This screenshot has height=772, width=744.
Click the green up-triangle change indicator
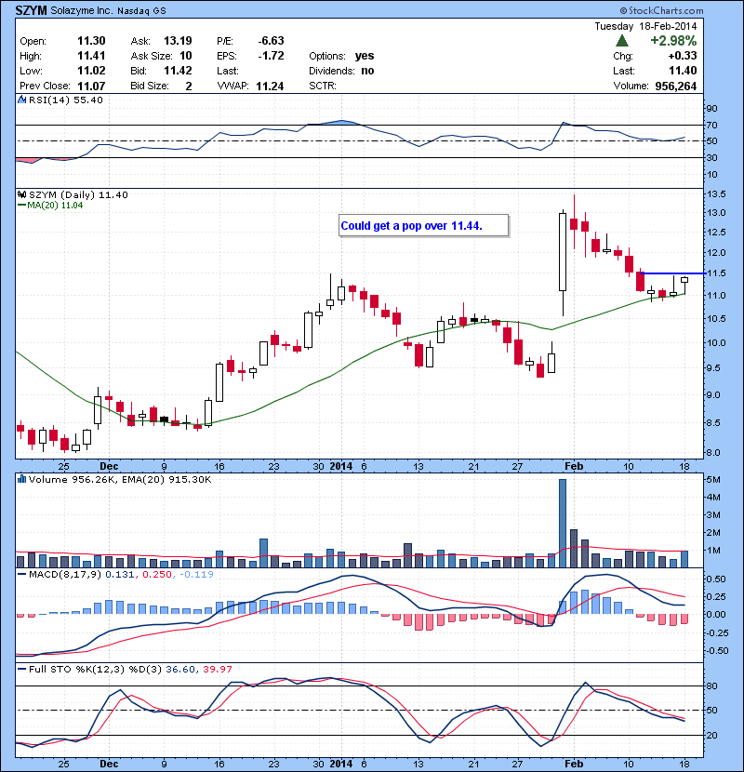(x=622, y=40)
